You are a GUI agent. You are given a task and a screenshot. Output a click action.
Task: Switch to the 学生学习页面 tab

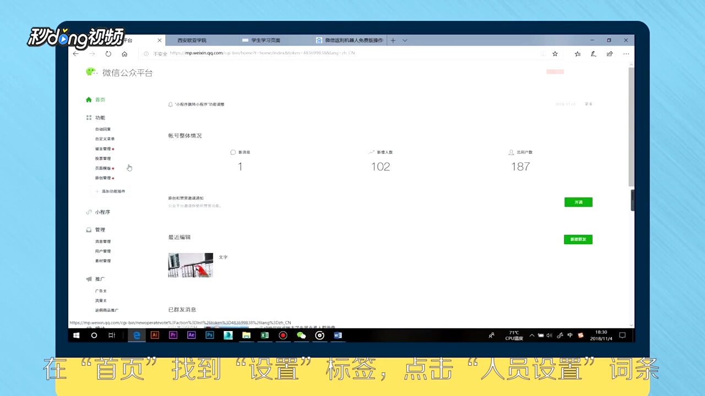pyautogui.click(x=266, y=40)
